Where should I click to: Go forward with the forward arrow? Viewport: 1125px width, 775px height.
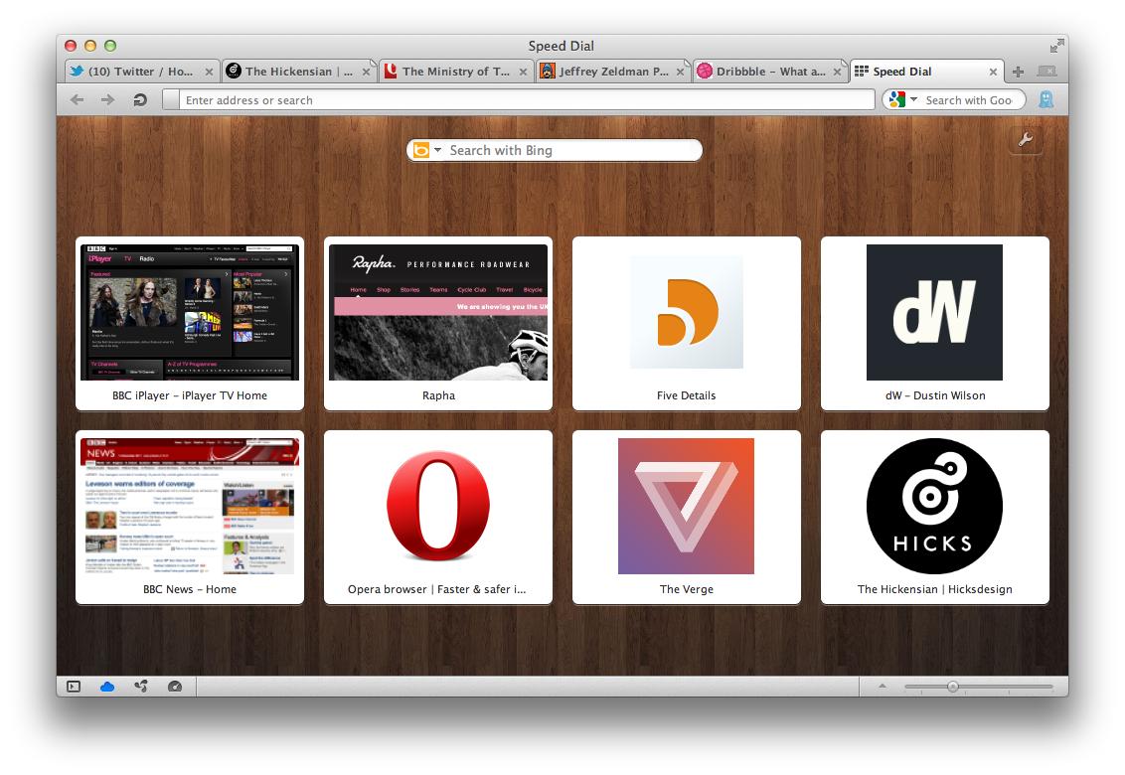pos(107,99)
